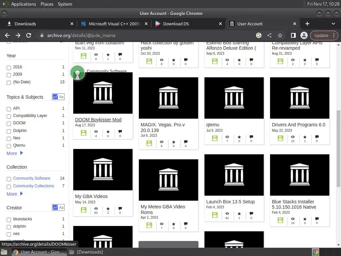Switch Topics & Subjects to Aa text view
The image size is (341, 256).
point(61,97)
